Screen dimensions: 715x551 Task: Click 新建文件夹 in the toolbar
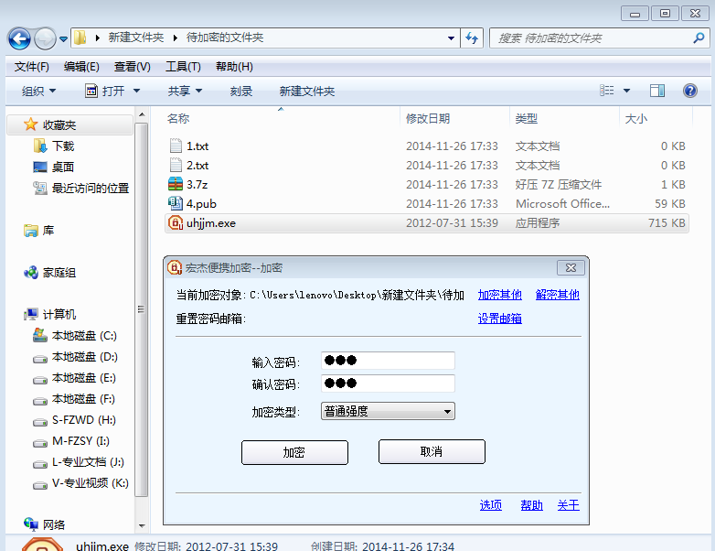307,92
